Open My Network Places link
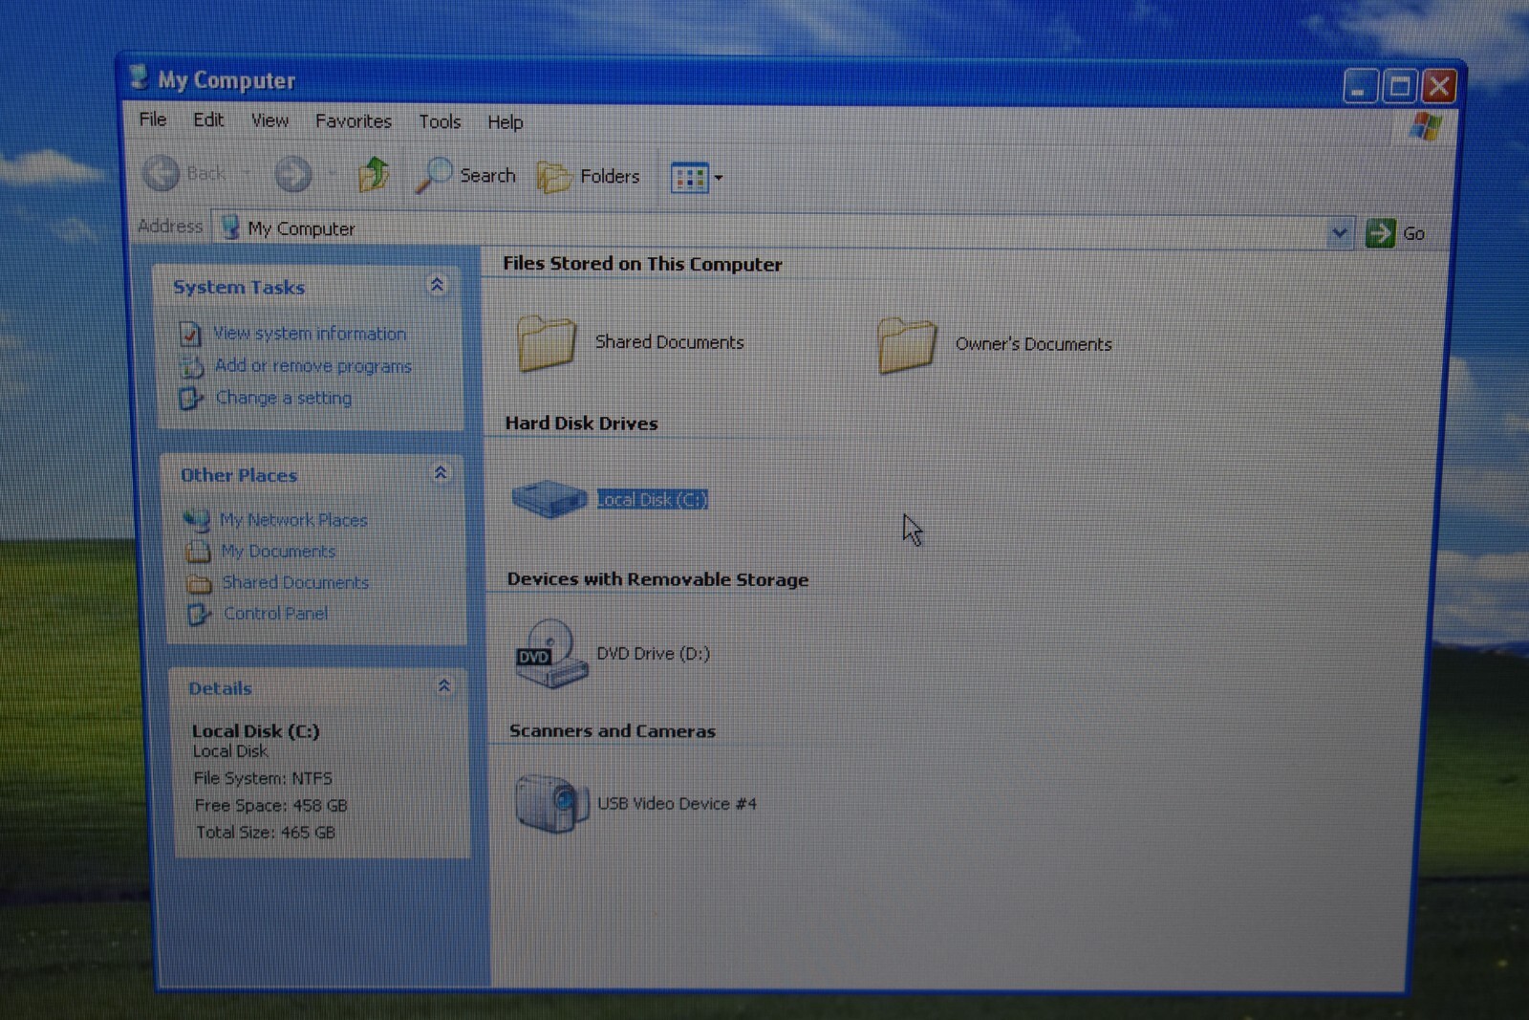 (293, 520)
